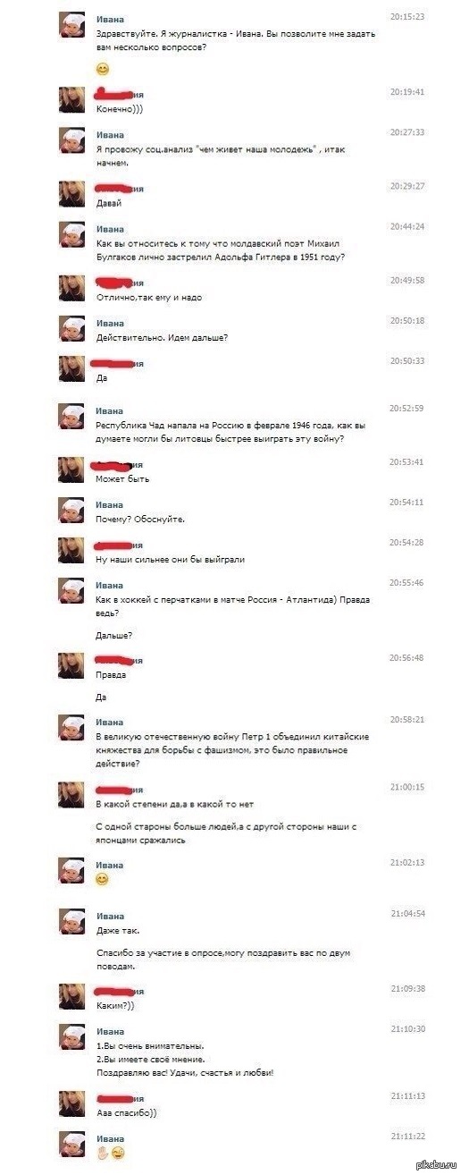Select the message 'Ну наши сильнее они бы выйграли'
The height and width of the screenshot is (1175, 461).
[x=170, y=559]
